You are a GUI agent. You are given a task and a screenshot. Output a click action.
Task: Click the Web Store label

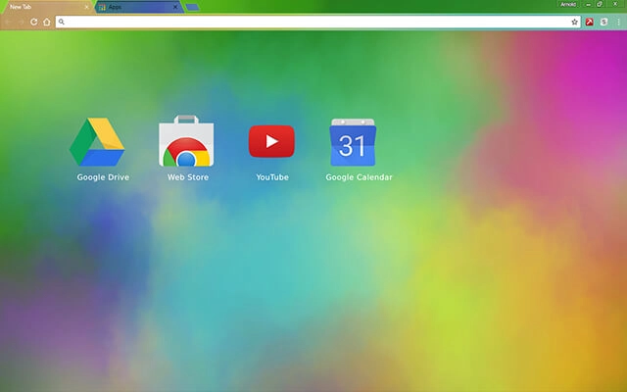pyautogui.click(x=188, y=177)
